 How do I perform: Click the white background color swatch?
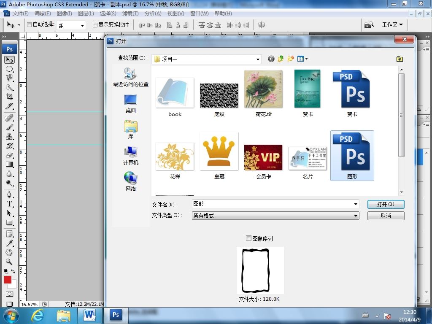[x=13, y=285]
